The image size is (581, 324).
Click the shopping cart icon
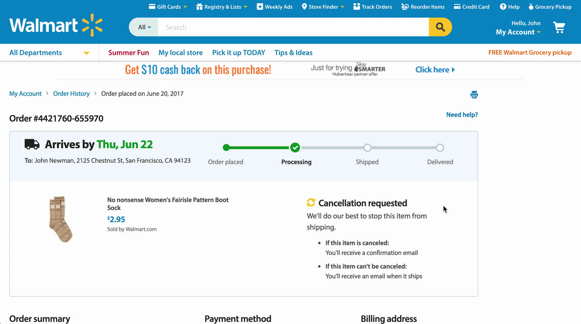click(x=559, y=28)
